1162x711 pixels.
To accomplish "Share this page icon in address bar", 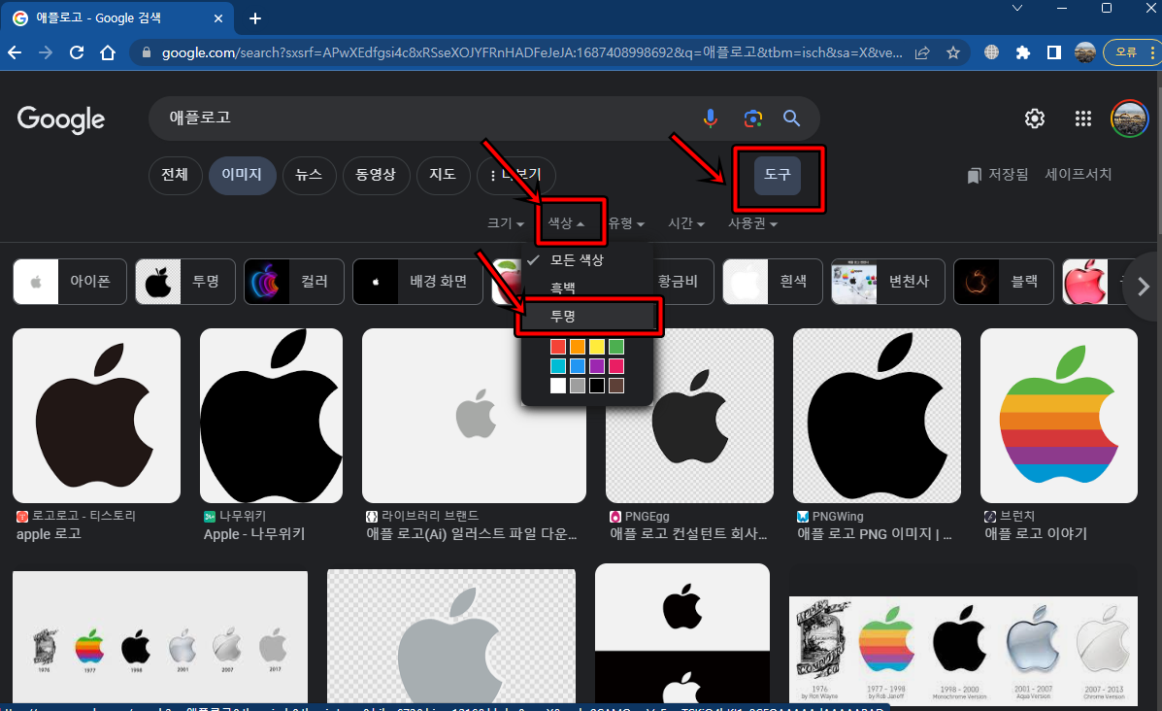I will (x=922, y=52).
